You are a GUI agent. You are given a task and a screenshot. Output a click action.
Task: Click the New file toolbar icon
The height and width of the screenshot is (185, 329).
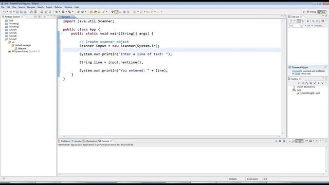4,12
